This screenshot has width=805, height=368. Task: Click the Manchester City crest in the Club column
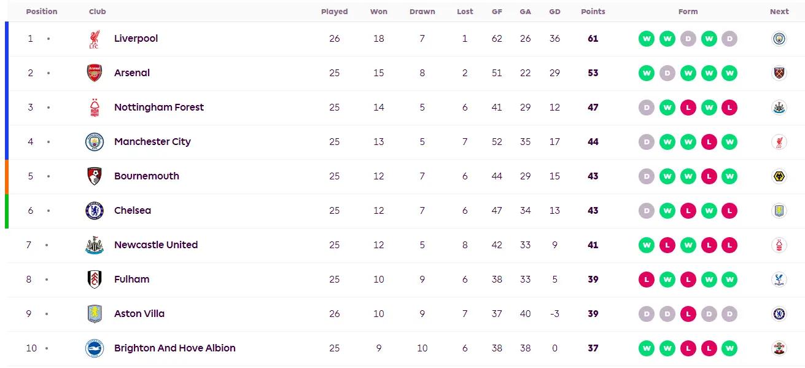pyautogui.click(x=94, y=142)
